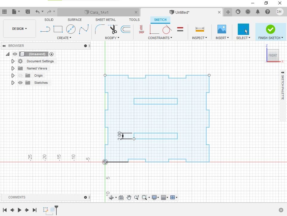
Task: Select the Zoom tool
Action: pos(137,198)
